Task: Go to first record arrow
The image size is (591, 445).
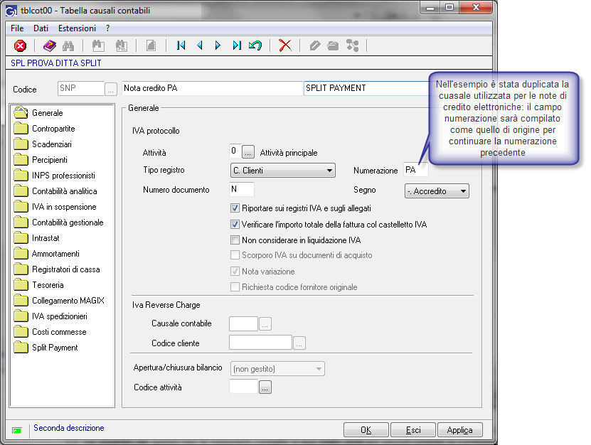Action: (x=181, y=45)
